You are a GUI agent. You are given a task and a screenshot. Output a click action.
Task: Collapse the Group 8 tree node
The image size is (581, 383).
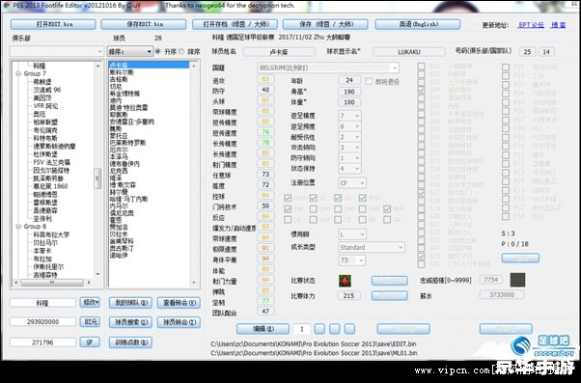[18, 227]
